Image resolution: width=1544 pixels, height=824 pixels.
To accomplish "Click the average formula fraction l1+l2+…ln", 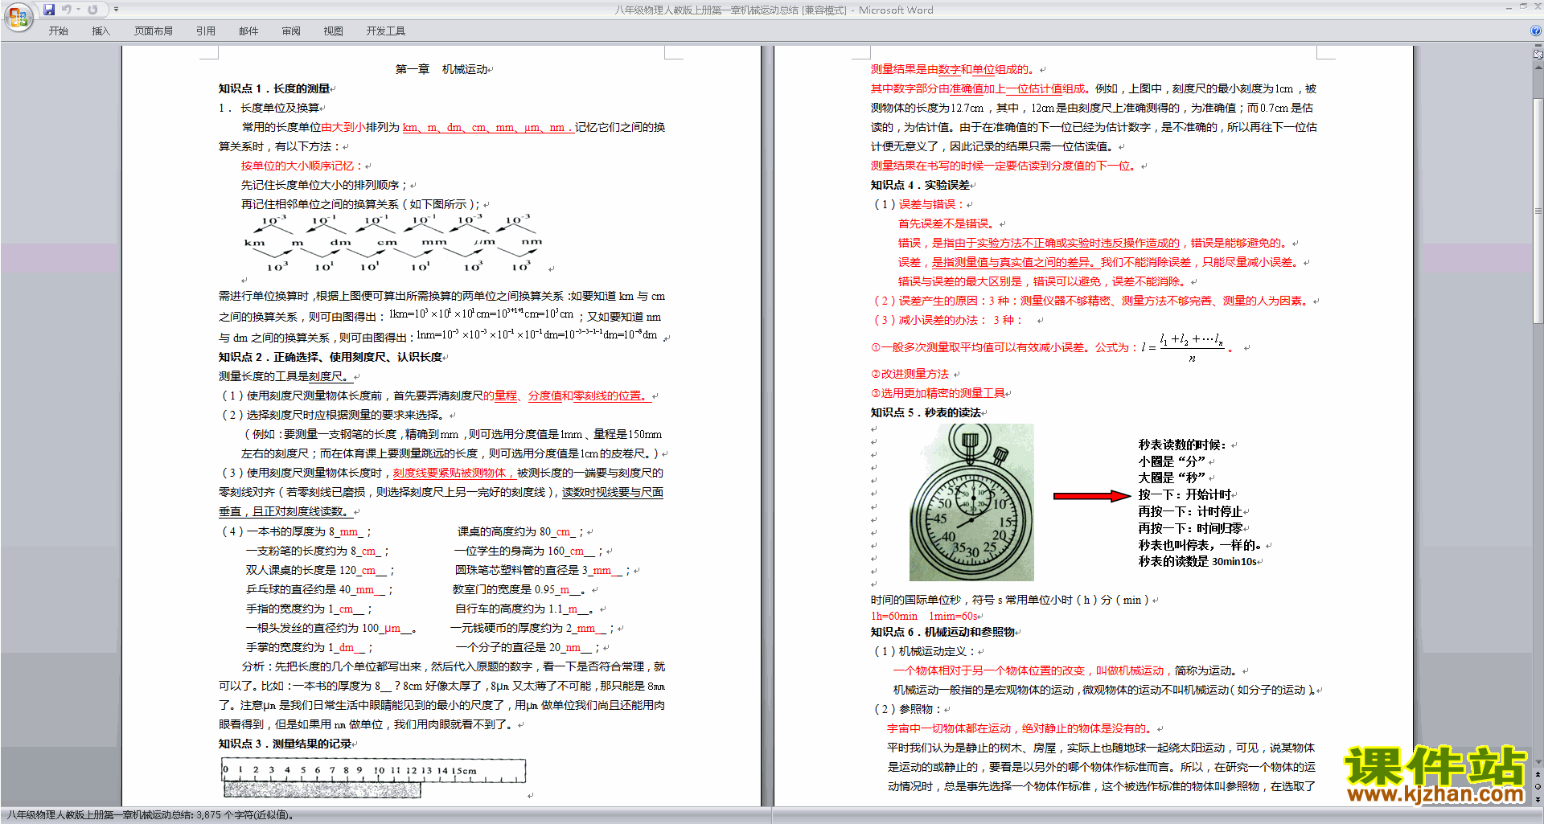I will point(1191,347).
